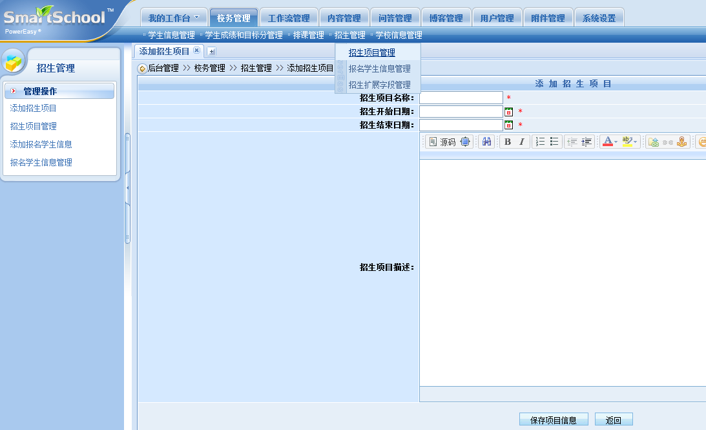
Task: Increase indent in the editor
Action: click(587, 142)
